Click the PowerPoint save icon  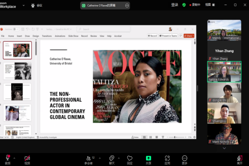23,29
